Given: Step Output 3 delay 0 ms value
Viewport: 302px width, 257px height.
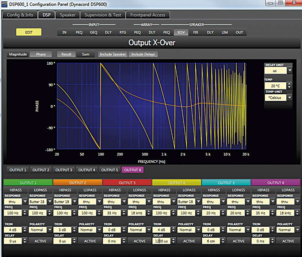Looking at the screenshot, I should (124, 241).
